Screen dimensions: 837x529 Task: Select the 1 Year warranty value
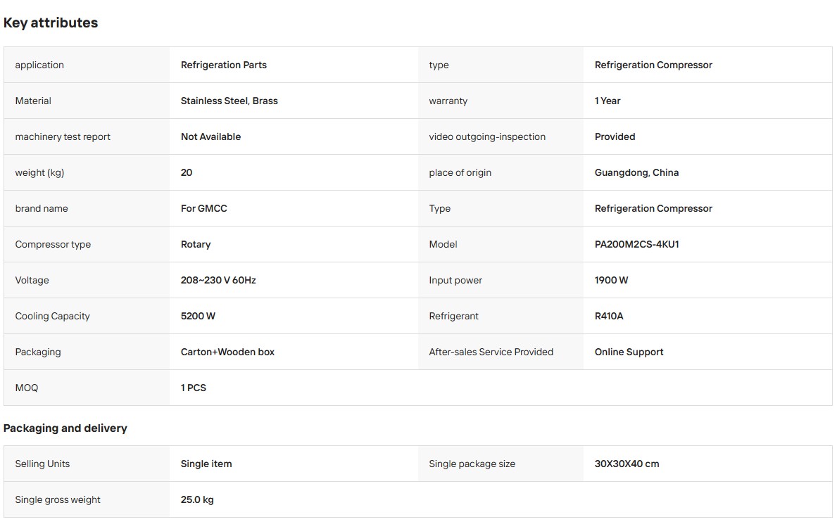point(608,101)
